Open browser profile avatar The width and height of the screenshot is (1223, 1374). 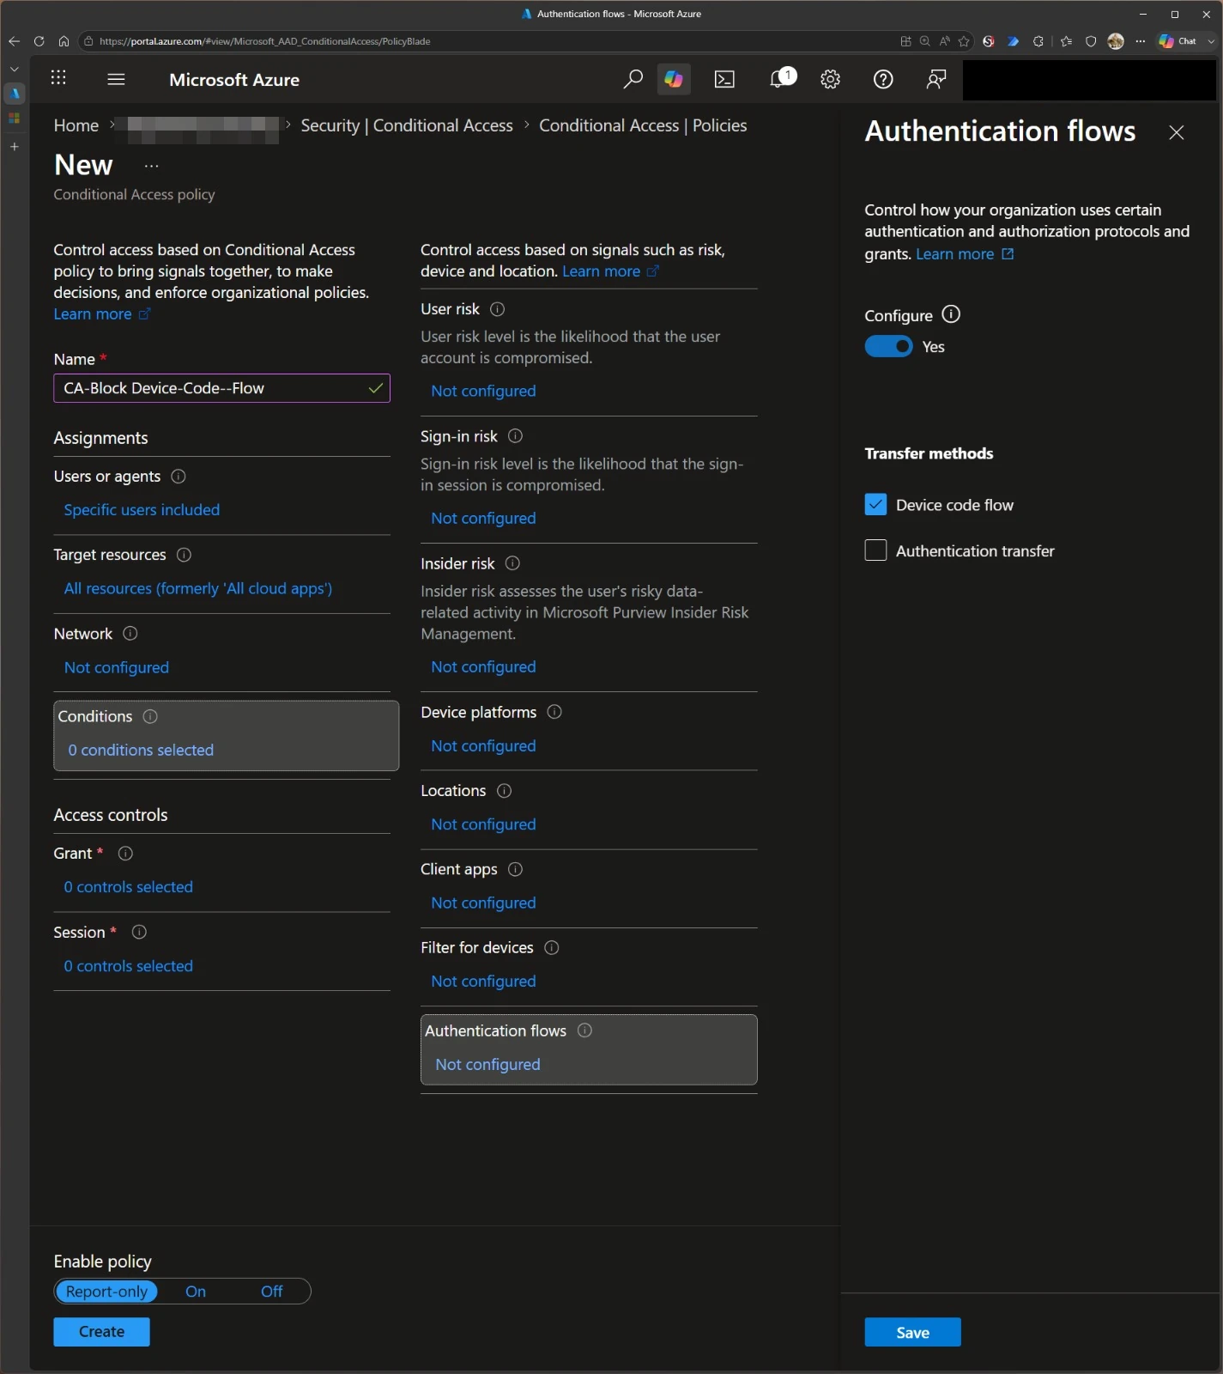click(1116, 41)
